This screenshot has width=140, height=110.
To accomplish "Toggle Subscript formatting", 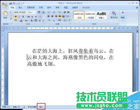I will tap(32, 17).
